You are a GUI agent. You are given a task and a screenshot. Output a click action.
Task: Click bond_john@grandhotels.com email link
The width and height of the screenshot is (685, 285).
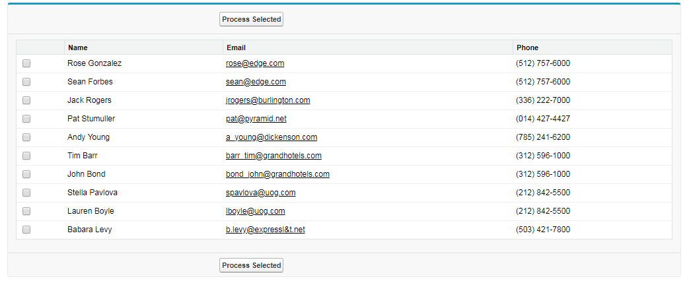click(277, 174)
